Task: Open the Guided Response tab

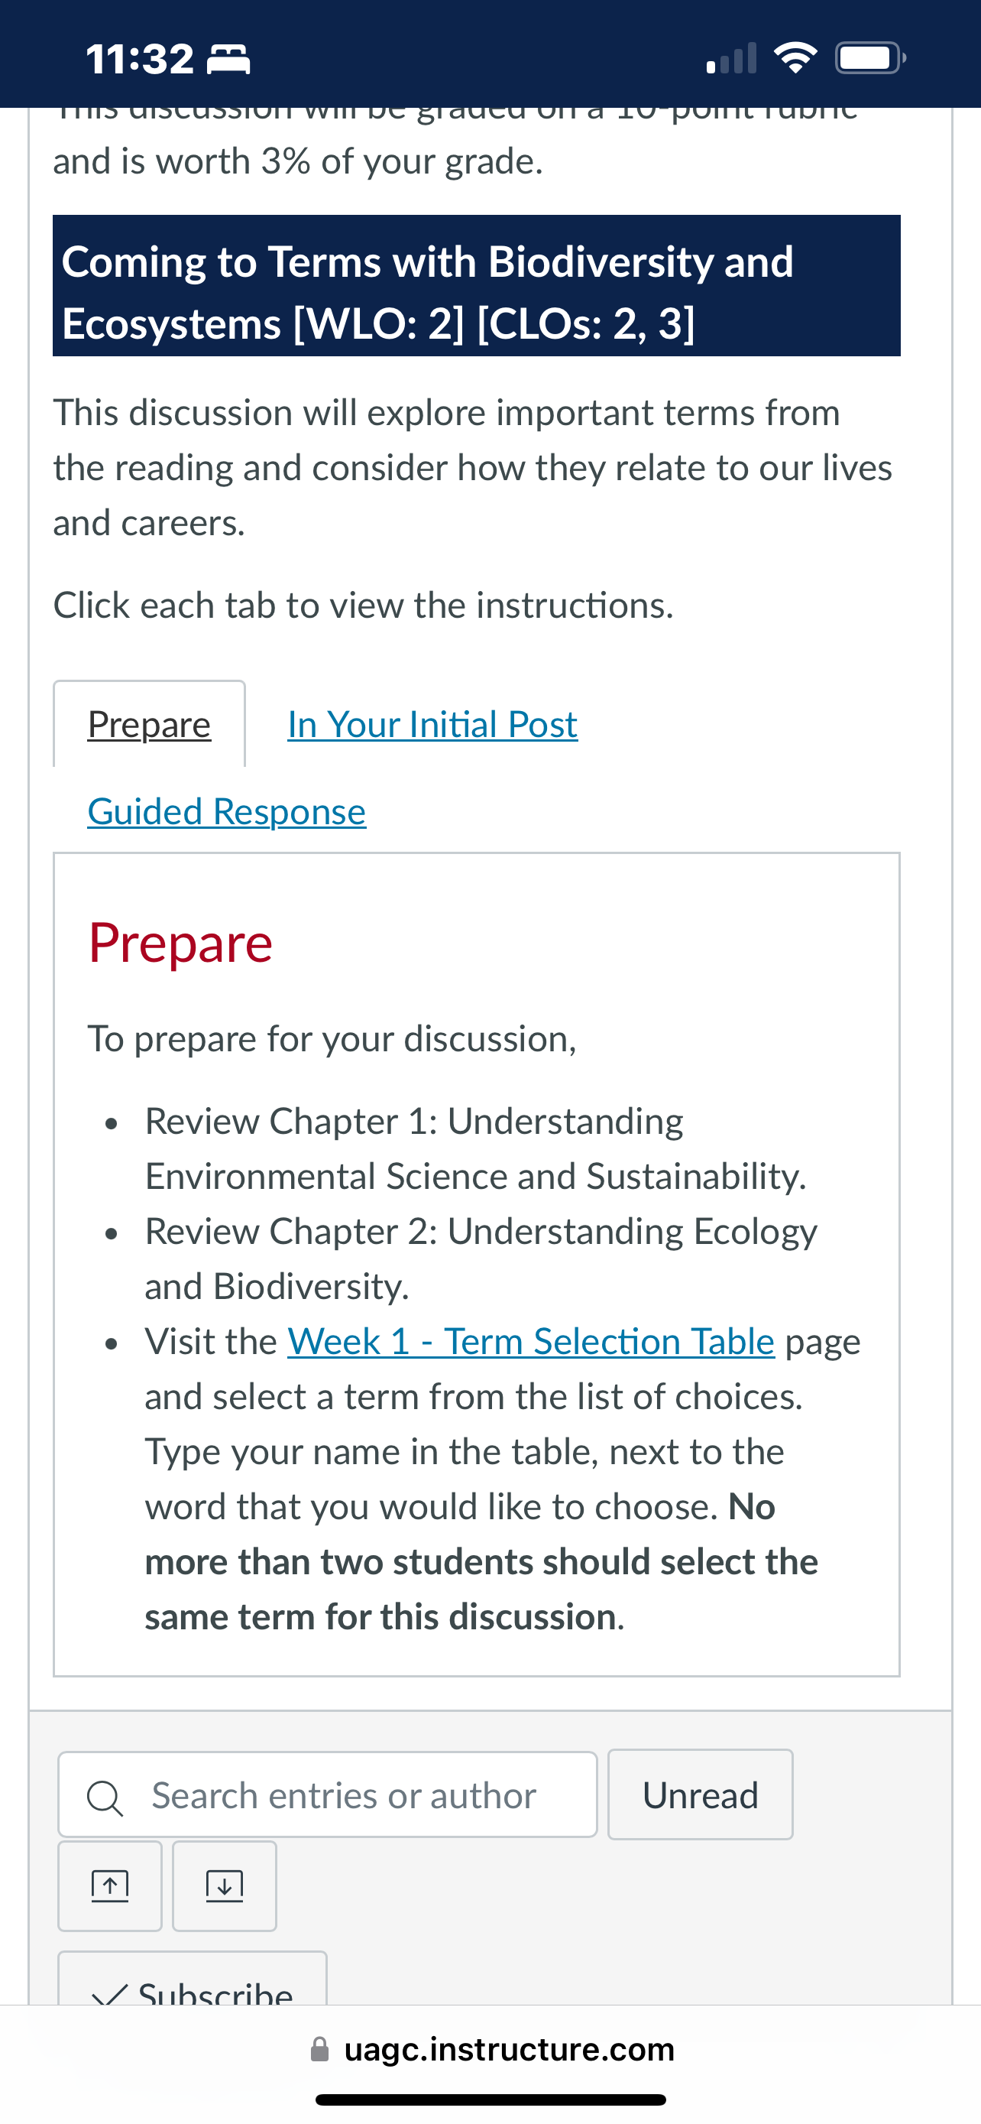Action: [x=226, y=811]
